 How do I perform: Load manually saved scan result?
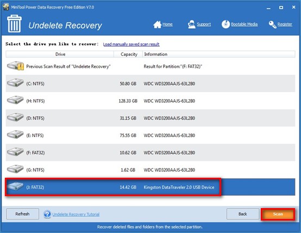pos(131,44)
